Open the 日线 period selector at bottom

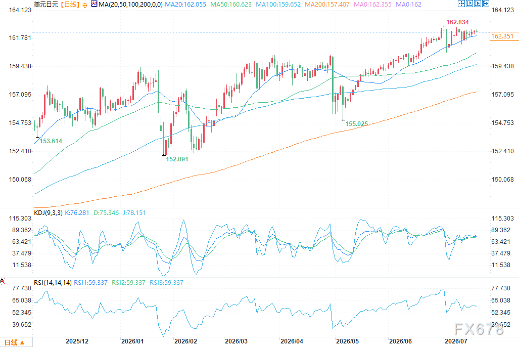point(15,342)
